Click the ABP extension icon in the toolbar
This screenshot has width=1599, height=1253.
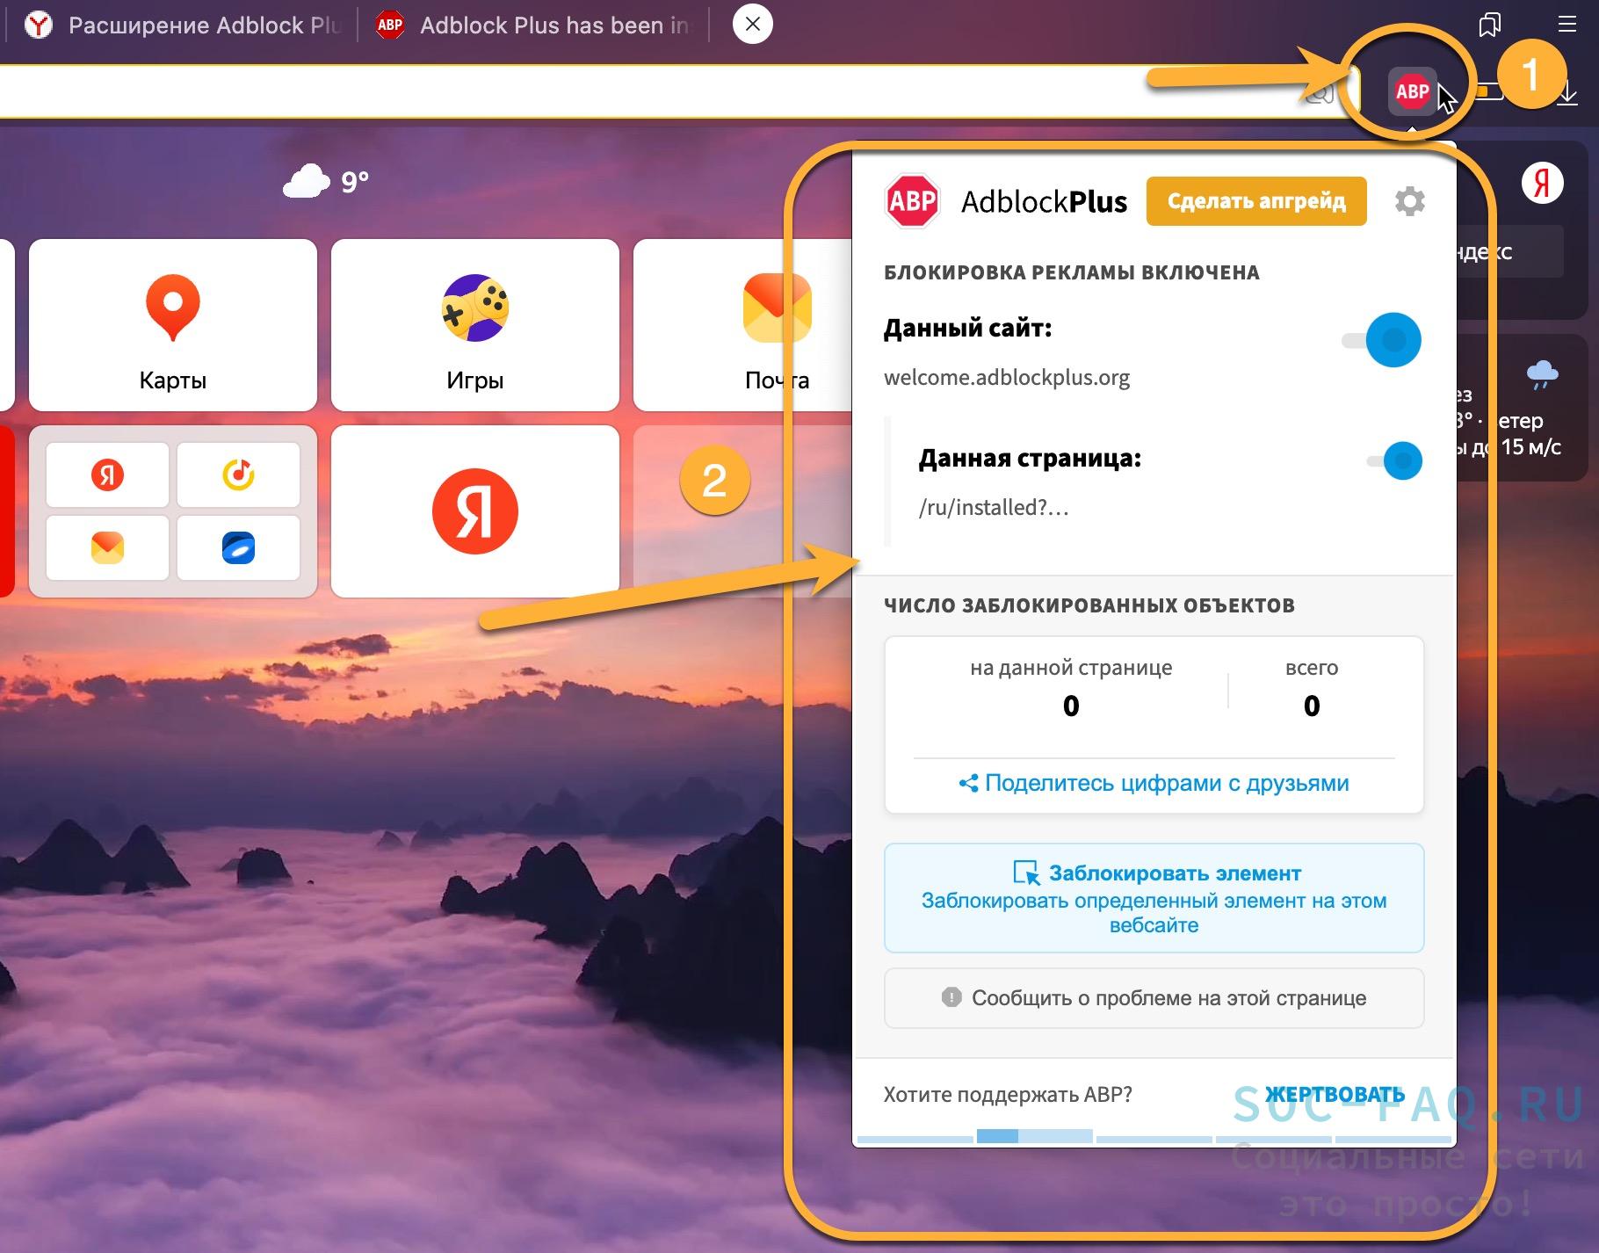coord(1412,91)
